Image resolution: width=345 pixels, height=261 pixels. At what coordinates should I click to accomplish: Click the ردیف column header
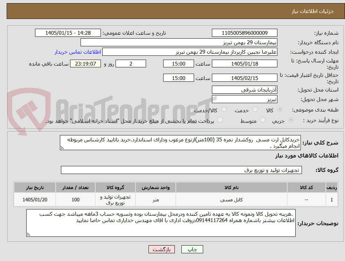pos(332,187)
